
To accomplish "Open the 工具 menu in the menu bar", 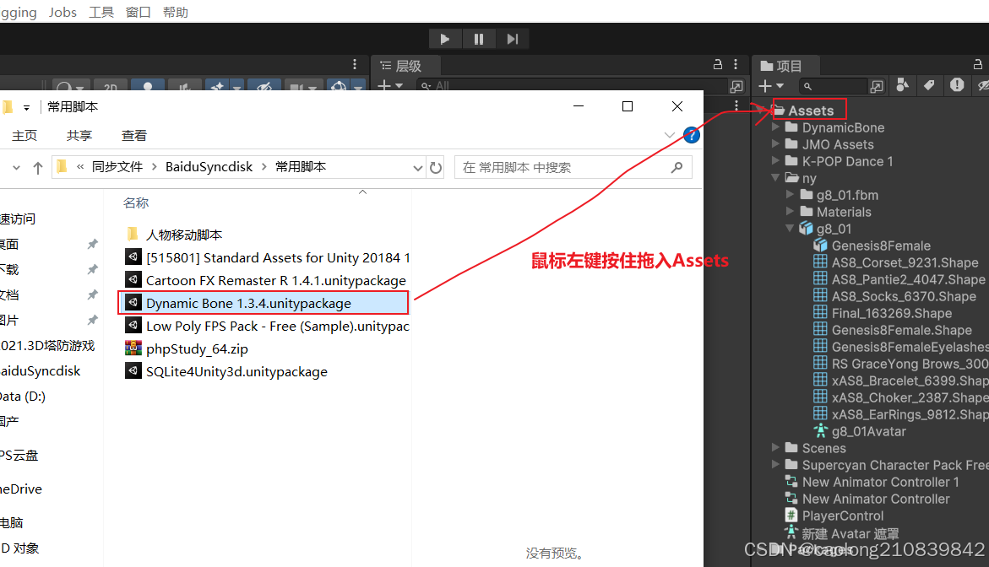I will [101, 12].
